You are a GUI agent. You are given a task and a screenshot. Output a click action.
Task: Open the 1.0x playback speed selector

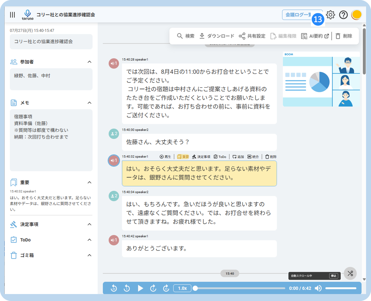point(182,288)
